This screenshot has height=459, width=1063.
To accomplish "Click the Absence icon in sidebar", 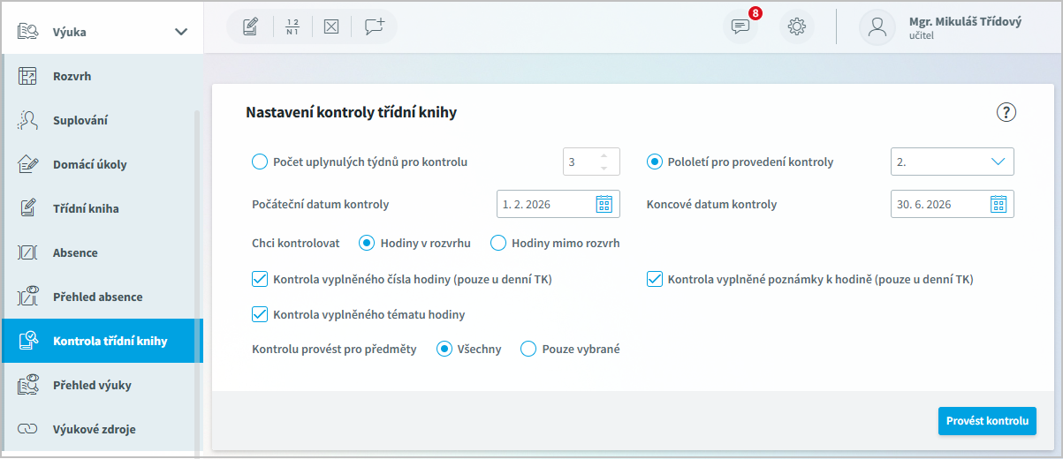I will [28, 252].
